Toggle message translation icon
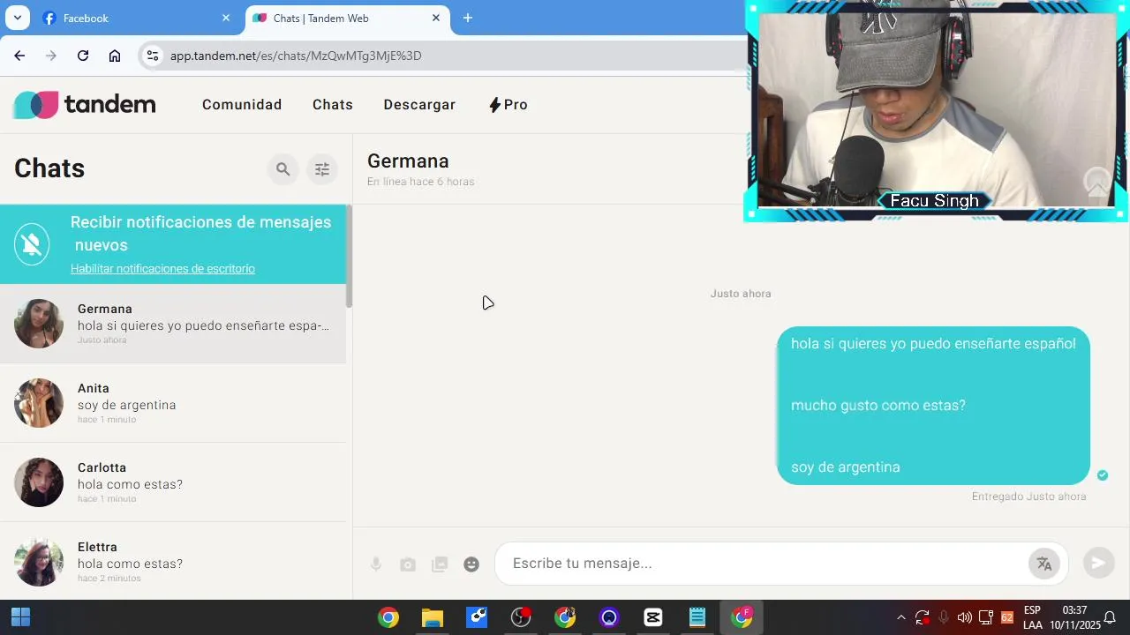The height and width of the screenshot is (635, 1130). [1044, 564]
